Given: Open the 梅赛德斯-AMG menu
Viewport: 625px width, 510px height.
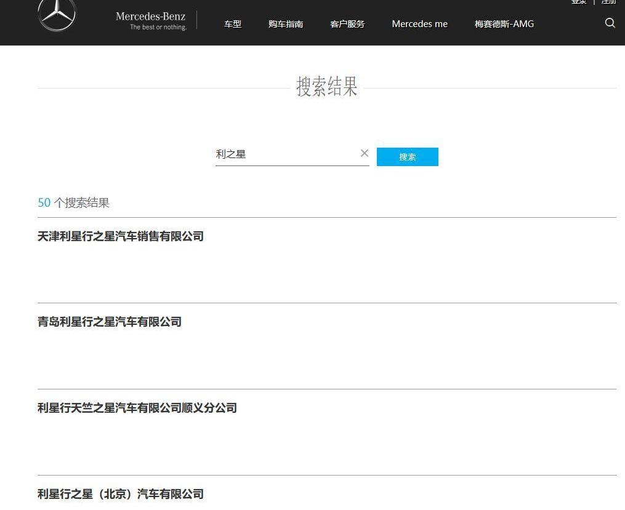Looking at the screenshot, I should (504, 24).
